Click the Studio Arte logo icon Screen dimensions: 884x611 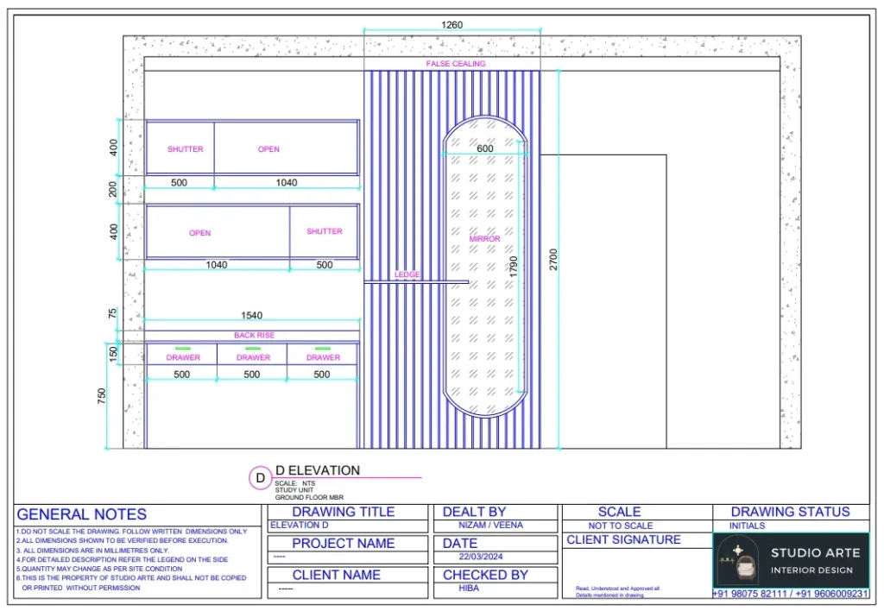pyautogui.click(x=738, y=562)
